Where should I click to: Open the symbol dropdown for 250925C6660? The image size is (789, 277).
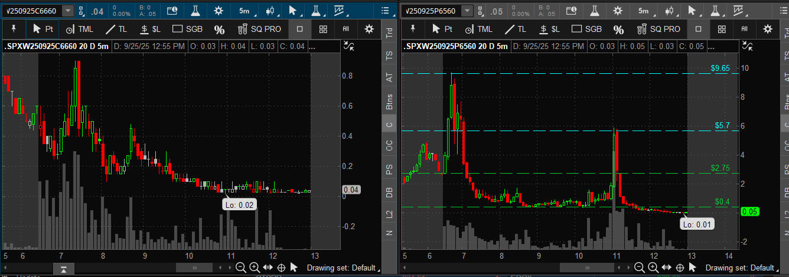point(68,11)
